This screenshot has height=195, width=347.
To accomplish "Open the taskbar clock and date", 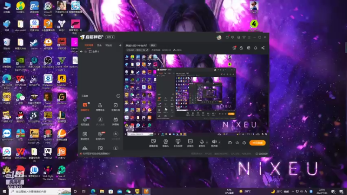I will 322,191.
